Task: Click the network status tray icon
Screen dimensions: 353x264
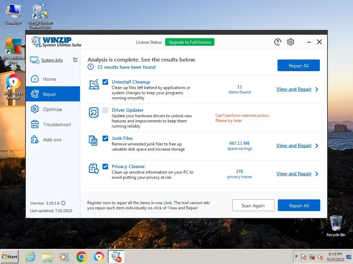Action: (x=312, y=256)
